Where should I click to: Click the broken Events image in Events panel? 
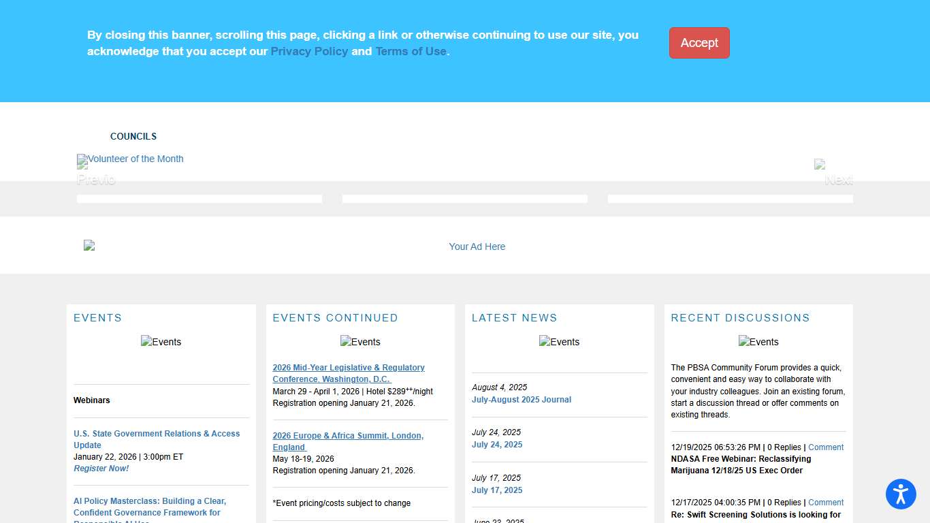point(161,342)
